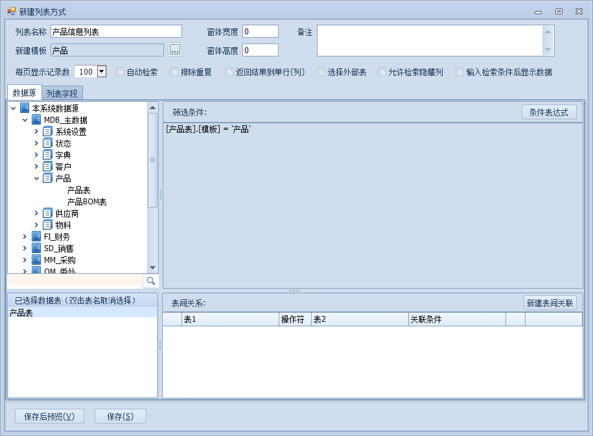593x436 pixels.
Task: Click the MDB_主数据 database icon
Action: [x=36, y=120]
